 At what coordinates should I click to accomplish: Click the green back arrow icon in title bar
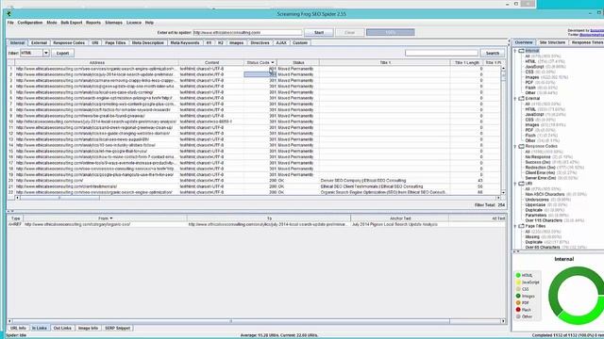tap(8, 14)
